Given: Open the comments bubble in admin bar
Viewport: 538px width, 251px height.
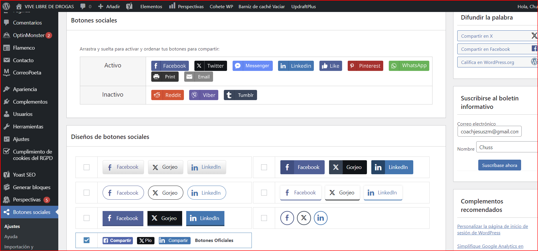Looking at the screenshot, I should coord(86,6).
